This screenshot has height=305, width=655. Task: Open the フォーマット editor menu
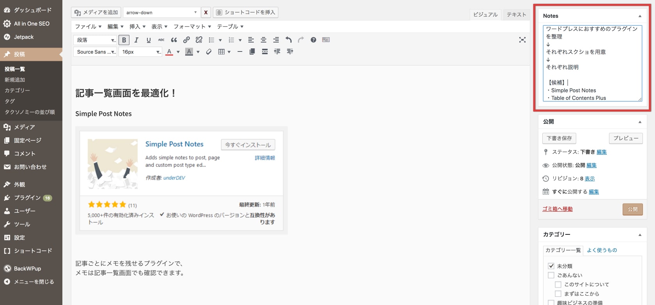click(x=192, y=27)
